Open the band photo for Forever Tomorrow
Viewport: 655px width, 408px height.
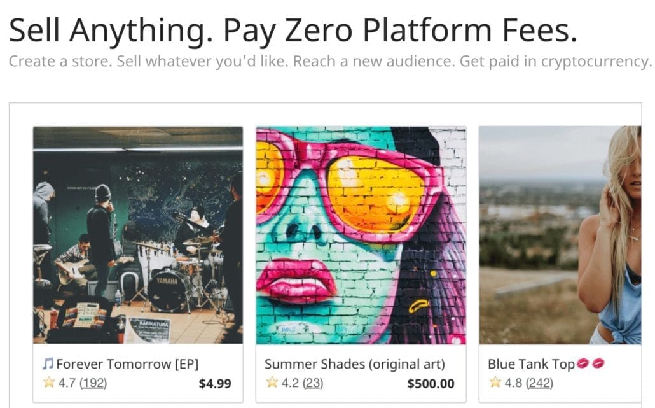(138, 235)
